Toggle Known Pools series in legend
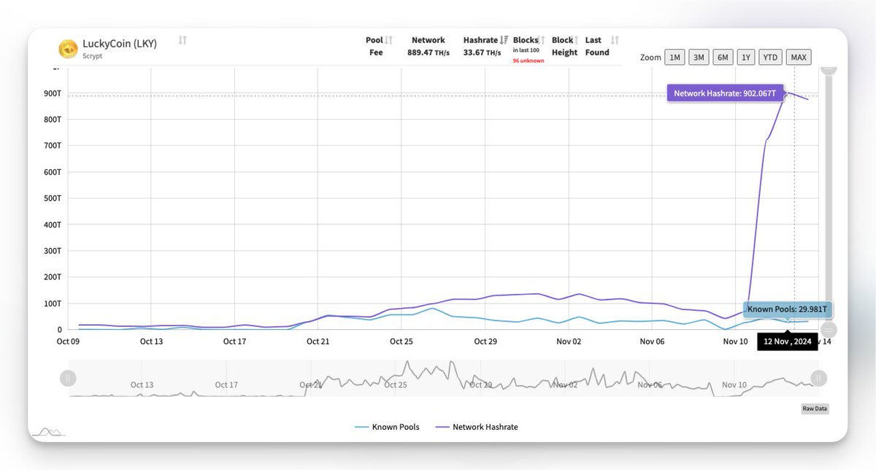This screenshot has height=470, width=876. 387,427
